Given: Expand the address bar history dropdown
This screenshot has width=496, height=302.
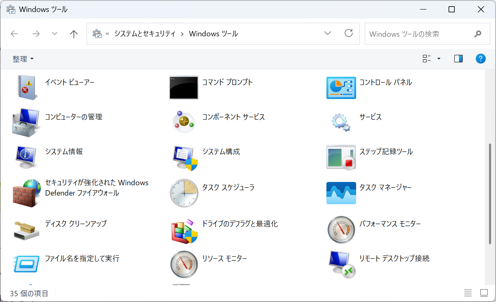Looking at the screenshot, I should click(x=327, y=33).
